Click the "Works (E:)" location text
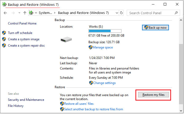Screen dimensions: 184x114 [x=96, y=27]
